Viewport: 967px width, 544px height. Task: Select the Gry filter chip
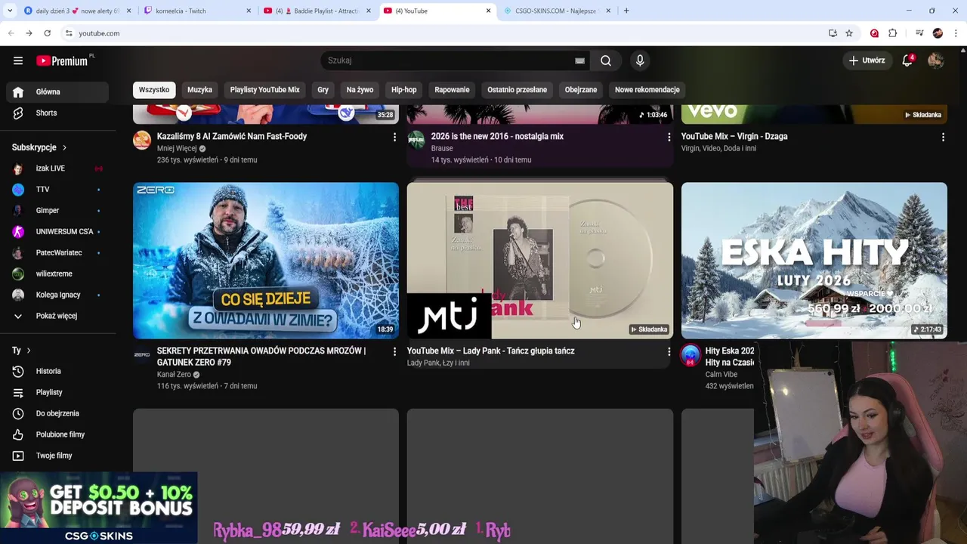tap(323, 90)
